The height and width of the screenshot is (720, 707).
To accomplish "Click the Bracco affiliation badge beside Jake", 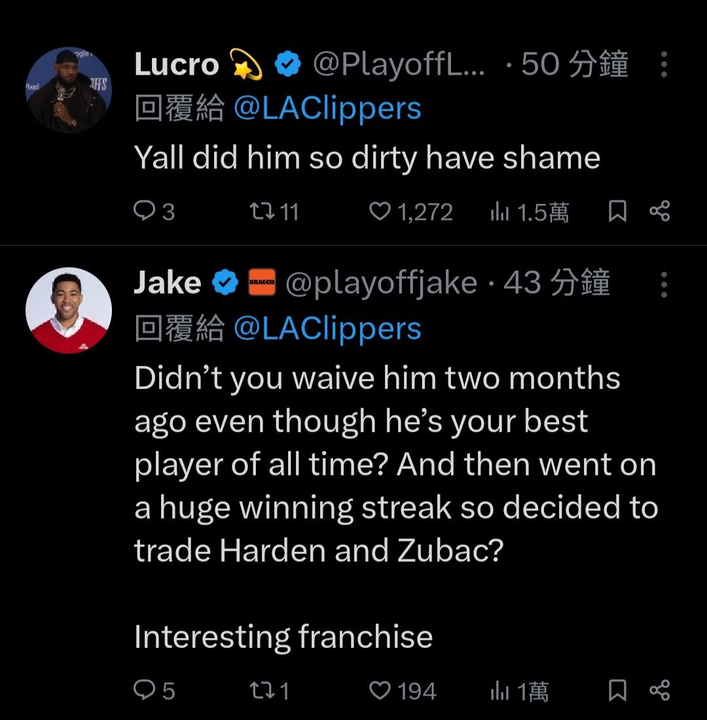I will coord(262,284).
